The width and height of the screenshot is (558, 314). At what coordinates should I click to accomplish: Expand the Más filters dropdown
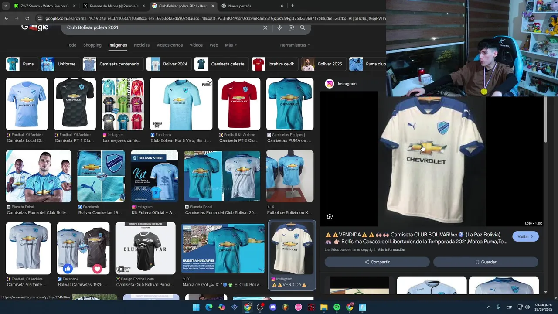pyautogui.click(x=231, y=45)
